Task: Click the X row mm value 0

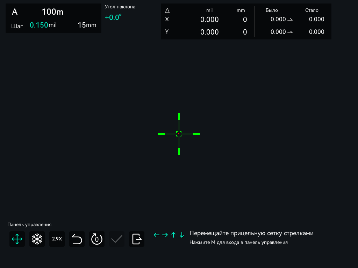Action: 245,20
